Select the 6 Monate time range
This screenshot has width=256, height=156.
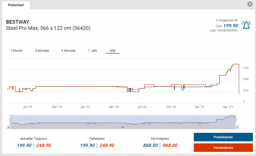[68, 51]
